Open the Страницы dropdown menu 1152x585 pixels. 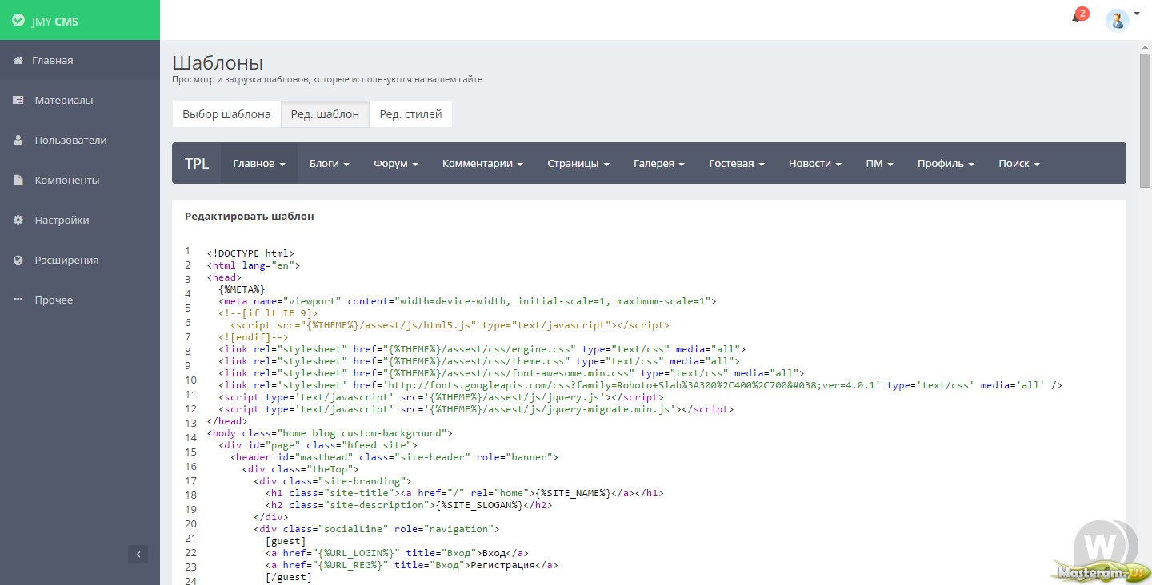(578, 163)
